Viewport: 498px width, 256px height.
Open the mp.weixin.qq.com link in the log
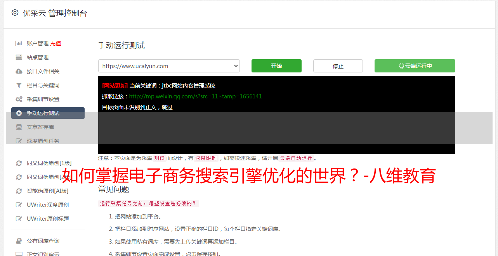(x=196, y=96)
